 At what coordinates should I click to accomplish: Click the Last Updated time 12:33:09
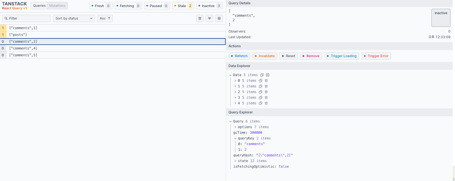[x=439, y=37]
